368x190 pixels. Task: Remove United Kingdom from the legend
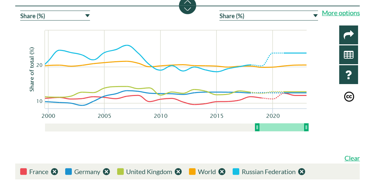point(178,171)
